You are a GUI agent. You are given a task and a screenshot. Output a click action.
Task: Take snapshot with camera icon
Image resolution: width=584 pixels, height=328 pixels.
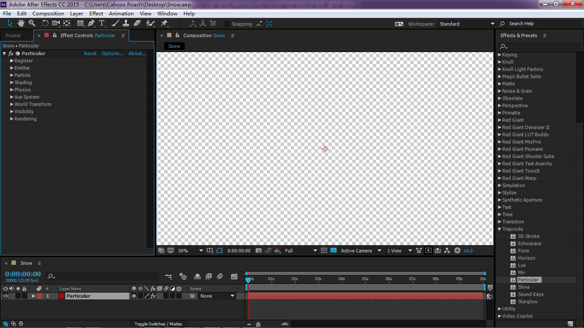tap(259, 251)
